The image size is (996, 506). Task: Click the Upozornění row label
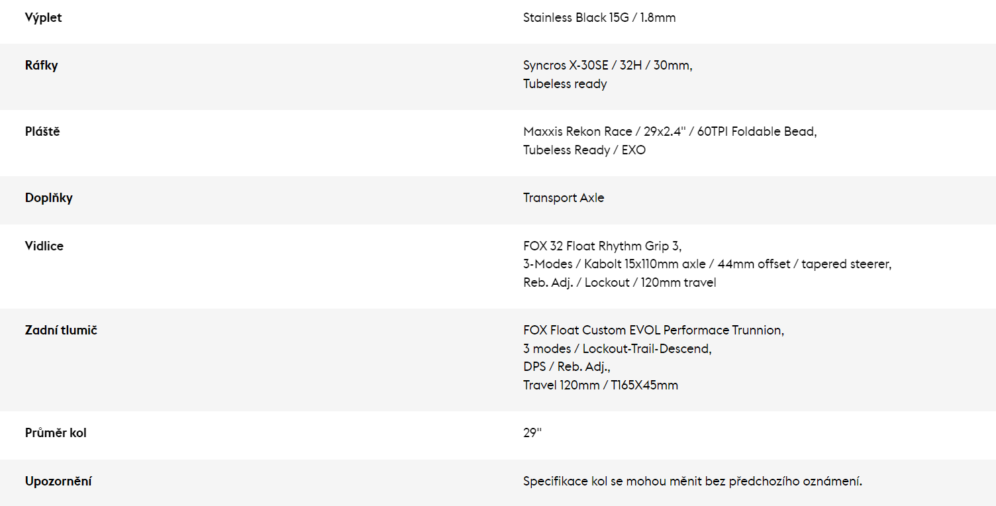(58, 481)
